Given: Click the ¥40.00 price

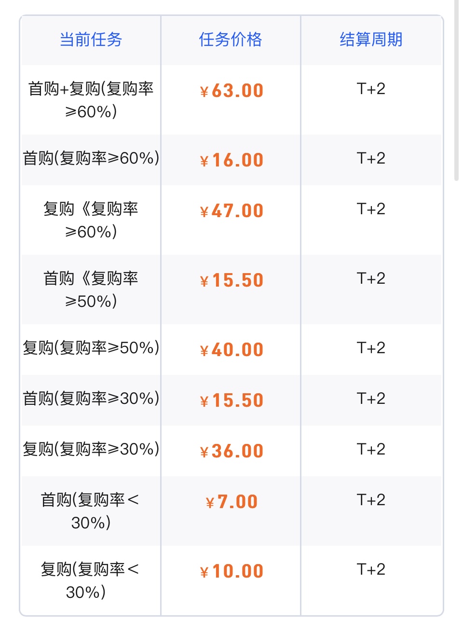Looking at the screenshot, I should 231,350.
